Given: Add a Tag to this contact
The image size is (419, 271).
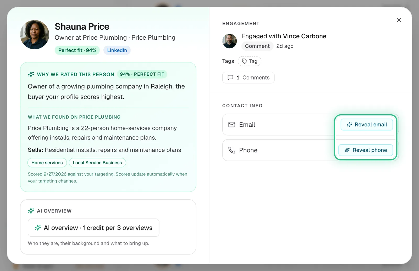Looking at the screenshot, I should point(250,61).
